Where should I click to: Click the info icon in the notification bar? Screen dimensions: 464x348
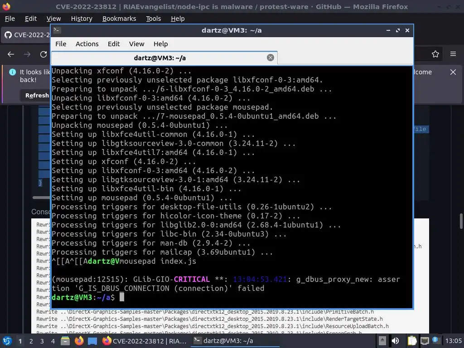(12, 72)
